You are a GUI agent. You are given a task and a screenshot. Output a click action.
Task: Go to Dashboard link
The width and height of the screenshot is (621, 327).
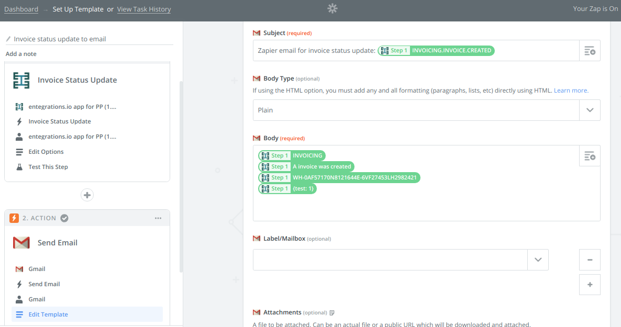click(21, 9)
